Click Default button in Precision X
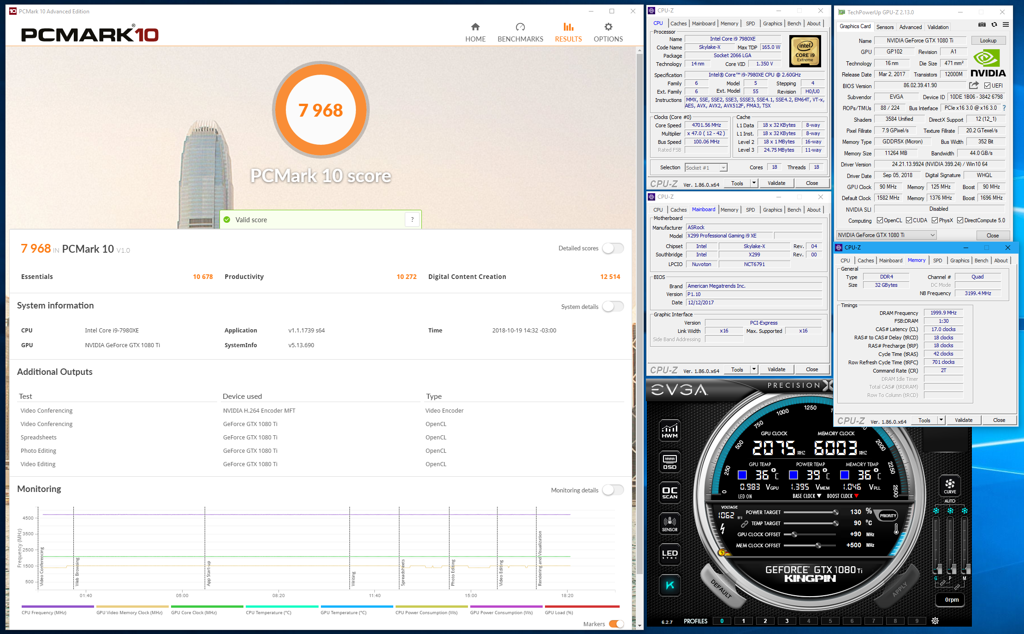Image resolution: width=1024 pixels, height=634 pixels. [721, 589]
